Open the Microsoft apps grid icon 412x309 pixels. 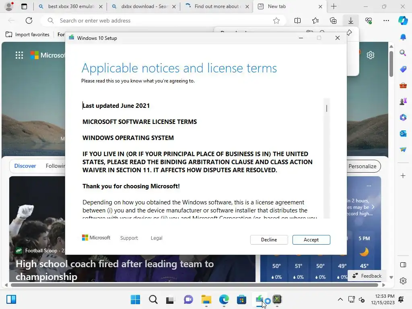click(x=19, y=55)
